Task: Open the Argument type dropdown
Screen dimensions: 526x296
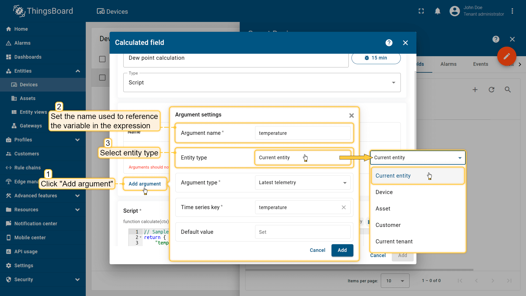Action: [x=302, y=183]
